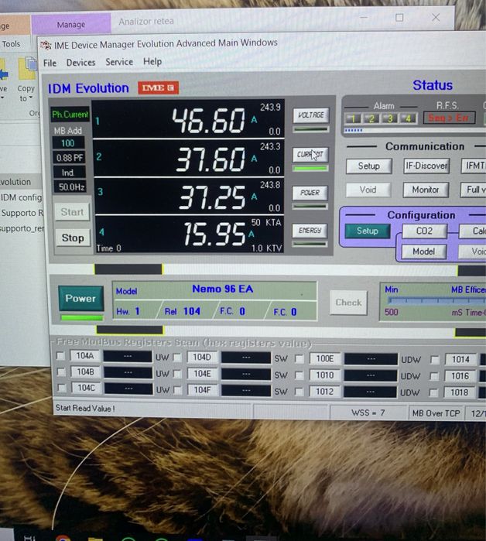
Task: Click the Stop acquisition button
Action: tap(73, 238)
